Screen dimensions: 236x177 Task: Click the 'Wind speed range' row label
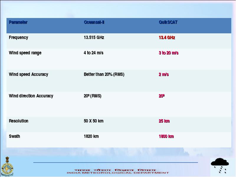pyautogui.click(x=25, y=53)
